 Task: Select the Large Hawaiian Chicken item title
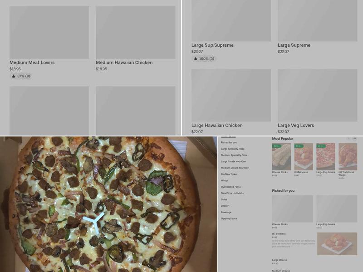click(217, 126)
